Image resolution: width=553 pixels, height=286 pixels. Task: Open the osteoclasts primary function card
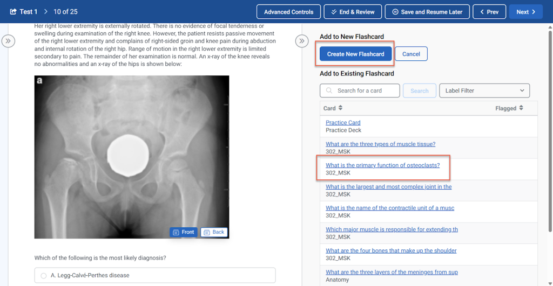[382, 165]
